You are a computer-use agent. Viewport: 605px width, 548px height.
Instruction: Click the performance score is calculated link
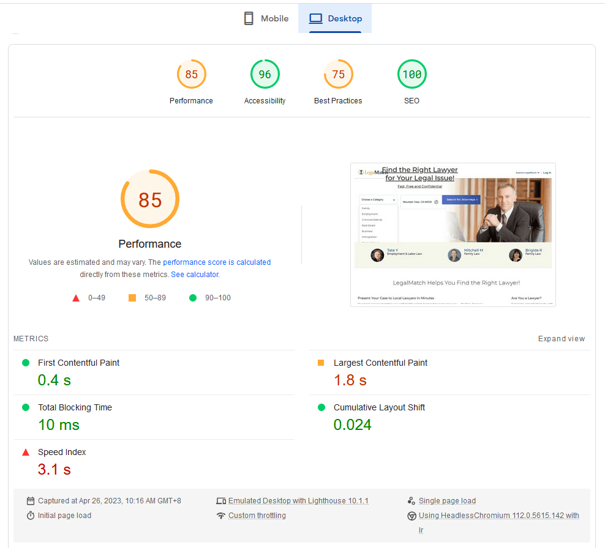(217, 262)
